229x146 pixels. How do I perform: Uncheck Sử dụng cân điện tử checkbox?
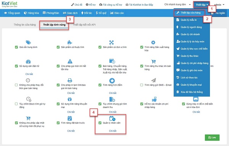[16, 66]
